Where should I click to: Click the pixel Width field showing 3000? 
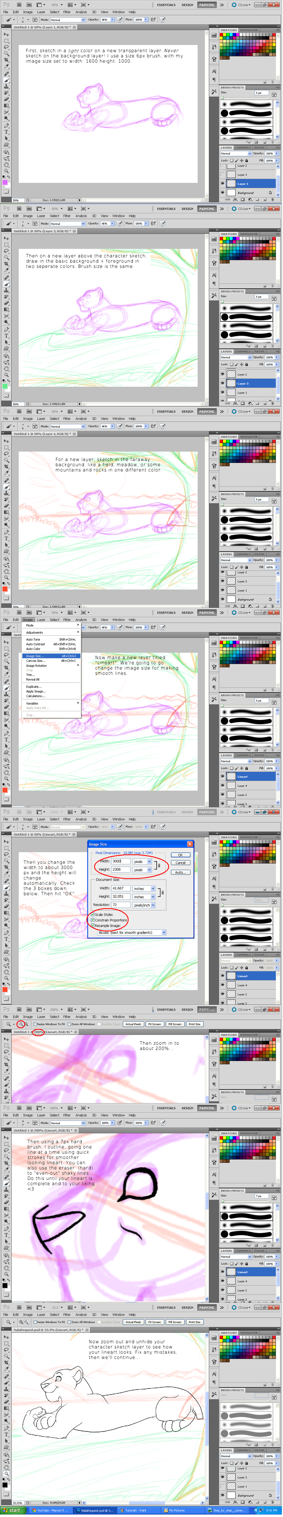point(121,861)
